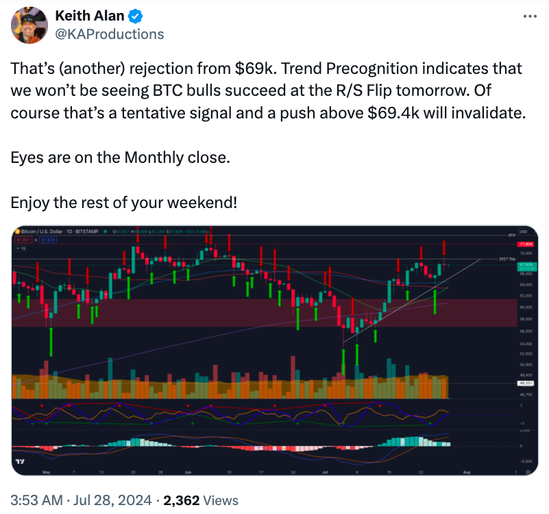This screenshot has width=549, height=514.
Task: Click the Keith Alan display name
Action: (x=90, y=16)
